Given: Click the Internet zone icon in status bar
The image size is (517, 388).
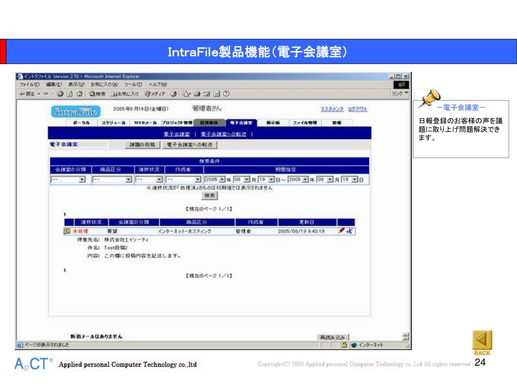Looking at the screenshot, I should click(354, 345).
